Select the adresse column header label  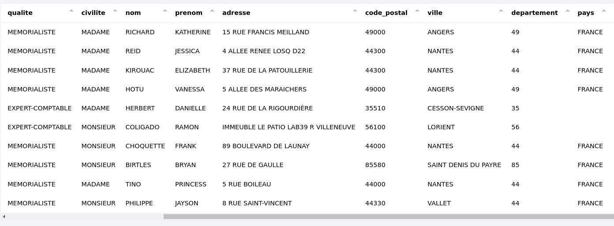(236, 13)
